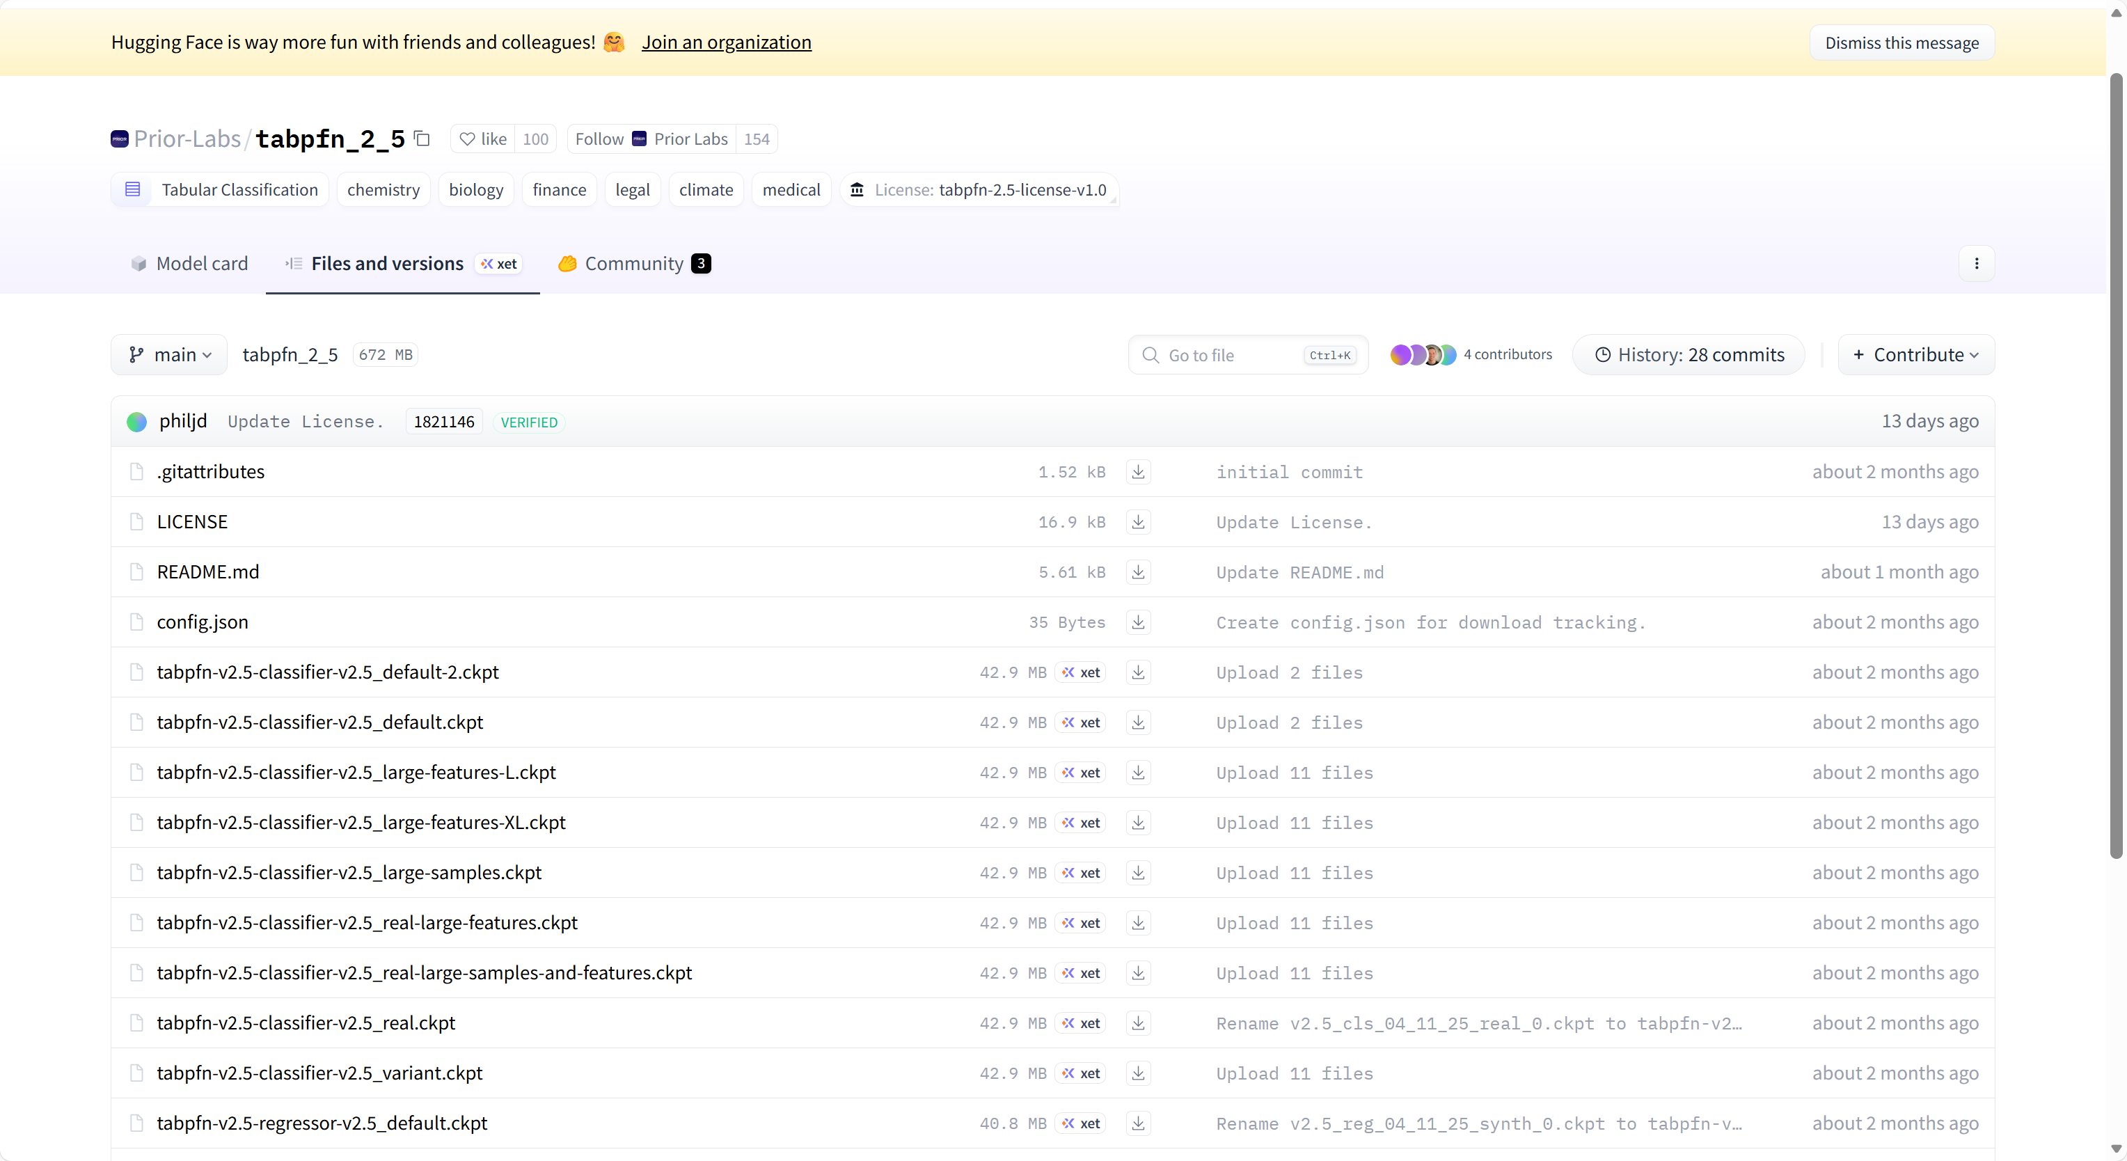This screenshot has width=2127, height=1161.
Task: Expand the license tabpfn-2.5-license-v1.0 tag
Action: [x=979, y=190]
